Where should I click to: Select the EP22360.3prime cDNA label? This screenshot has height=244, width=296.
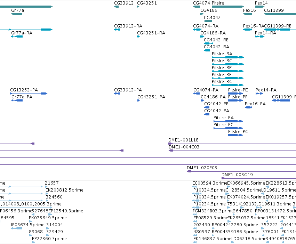pos(49,239)
